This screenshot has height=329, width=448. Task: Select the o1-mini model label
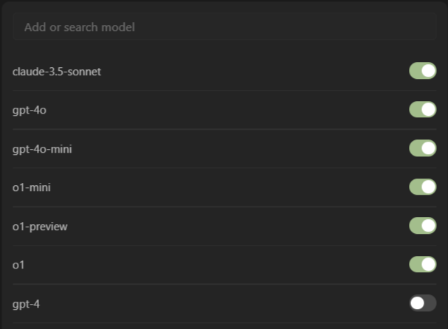click(32, 187)
